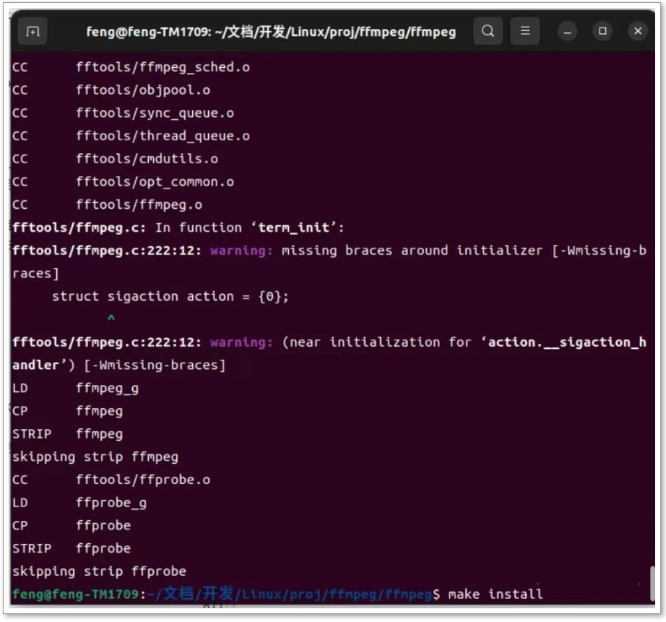The width and height of the screenshot is (666, 622).
Task: Close the terminal window
Action: pos(638,31)
